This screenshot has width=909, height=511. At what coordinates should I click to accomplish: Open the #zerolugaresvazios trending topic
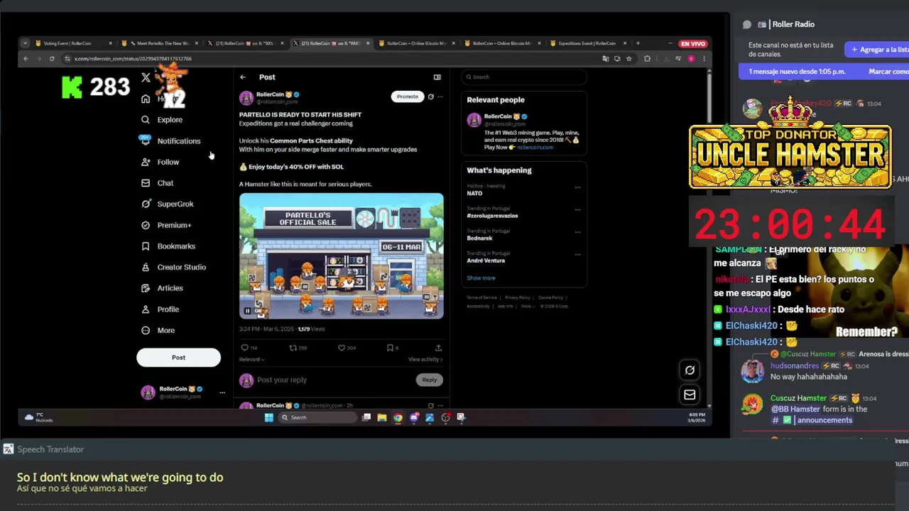pos(492,216)
